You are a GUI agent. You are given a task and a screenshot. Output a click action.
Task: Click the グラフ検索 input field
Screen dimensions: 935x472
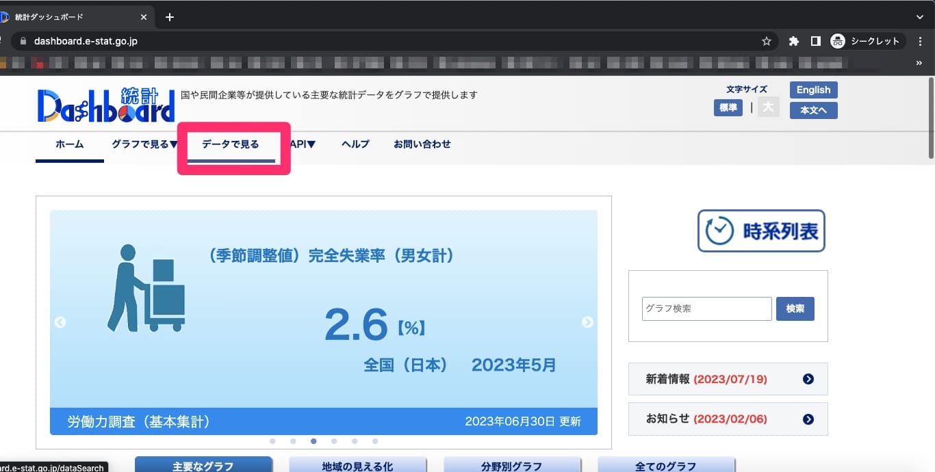[706, 309]
